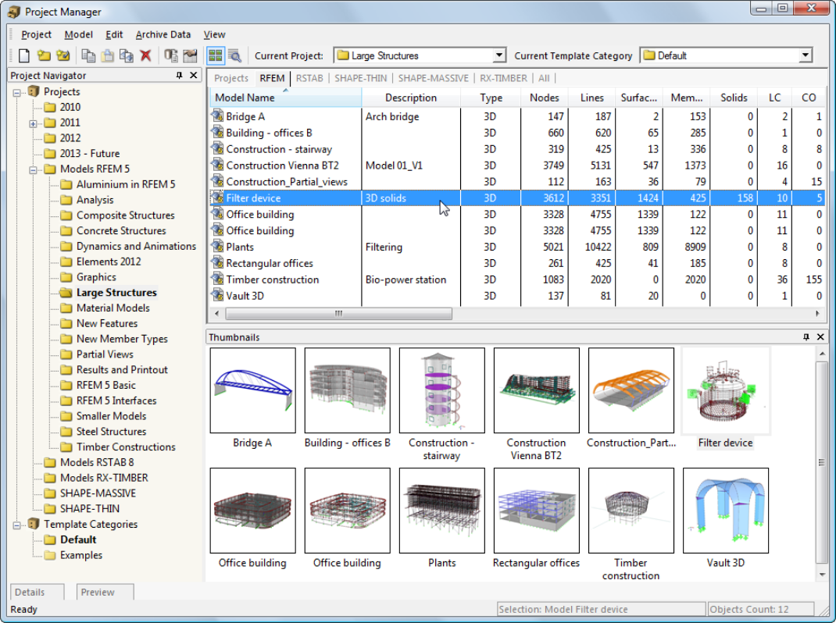
Task: Click the new blank model icon in toolbar
Action: click(24, 55)
